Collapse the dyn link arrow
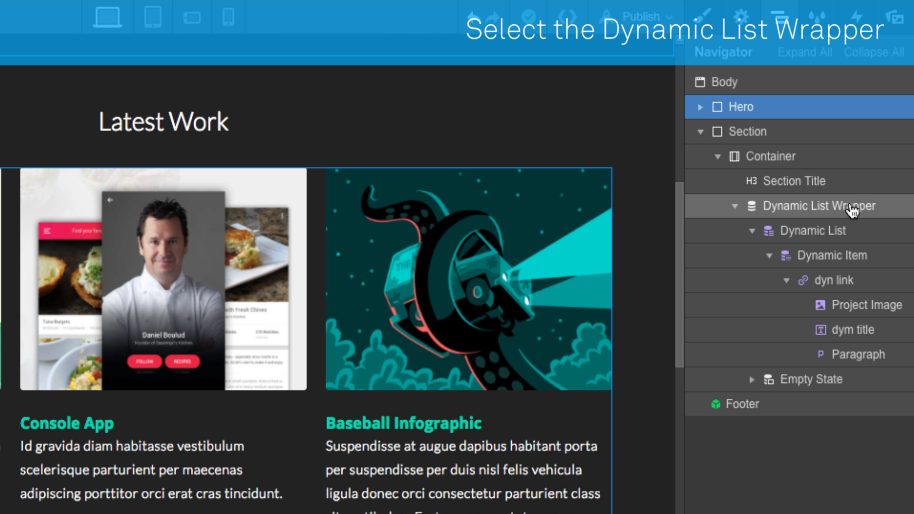 [786, 280]
